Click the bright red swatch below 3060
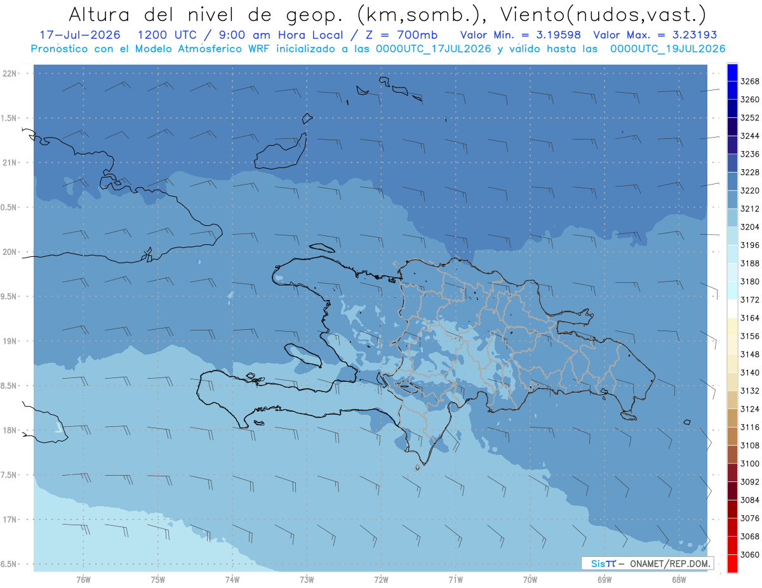762x588 pixels. pos(732,563)
